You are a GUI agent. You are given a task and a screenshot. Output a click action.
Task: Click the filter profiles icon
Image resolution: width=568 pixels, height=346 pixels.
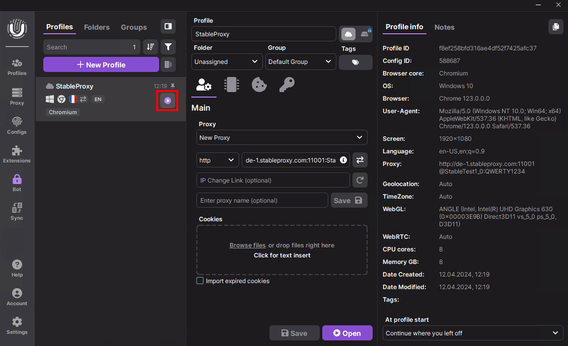tap(168, 47)
